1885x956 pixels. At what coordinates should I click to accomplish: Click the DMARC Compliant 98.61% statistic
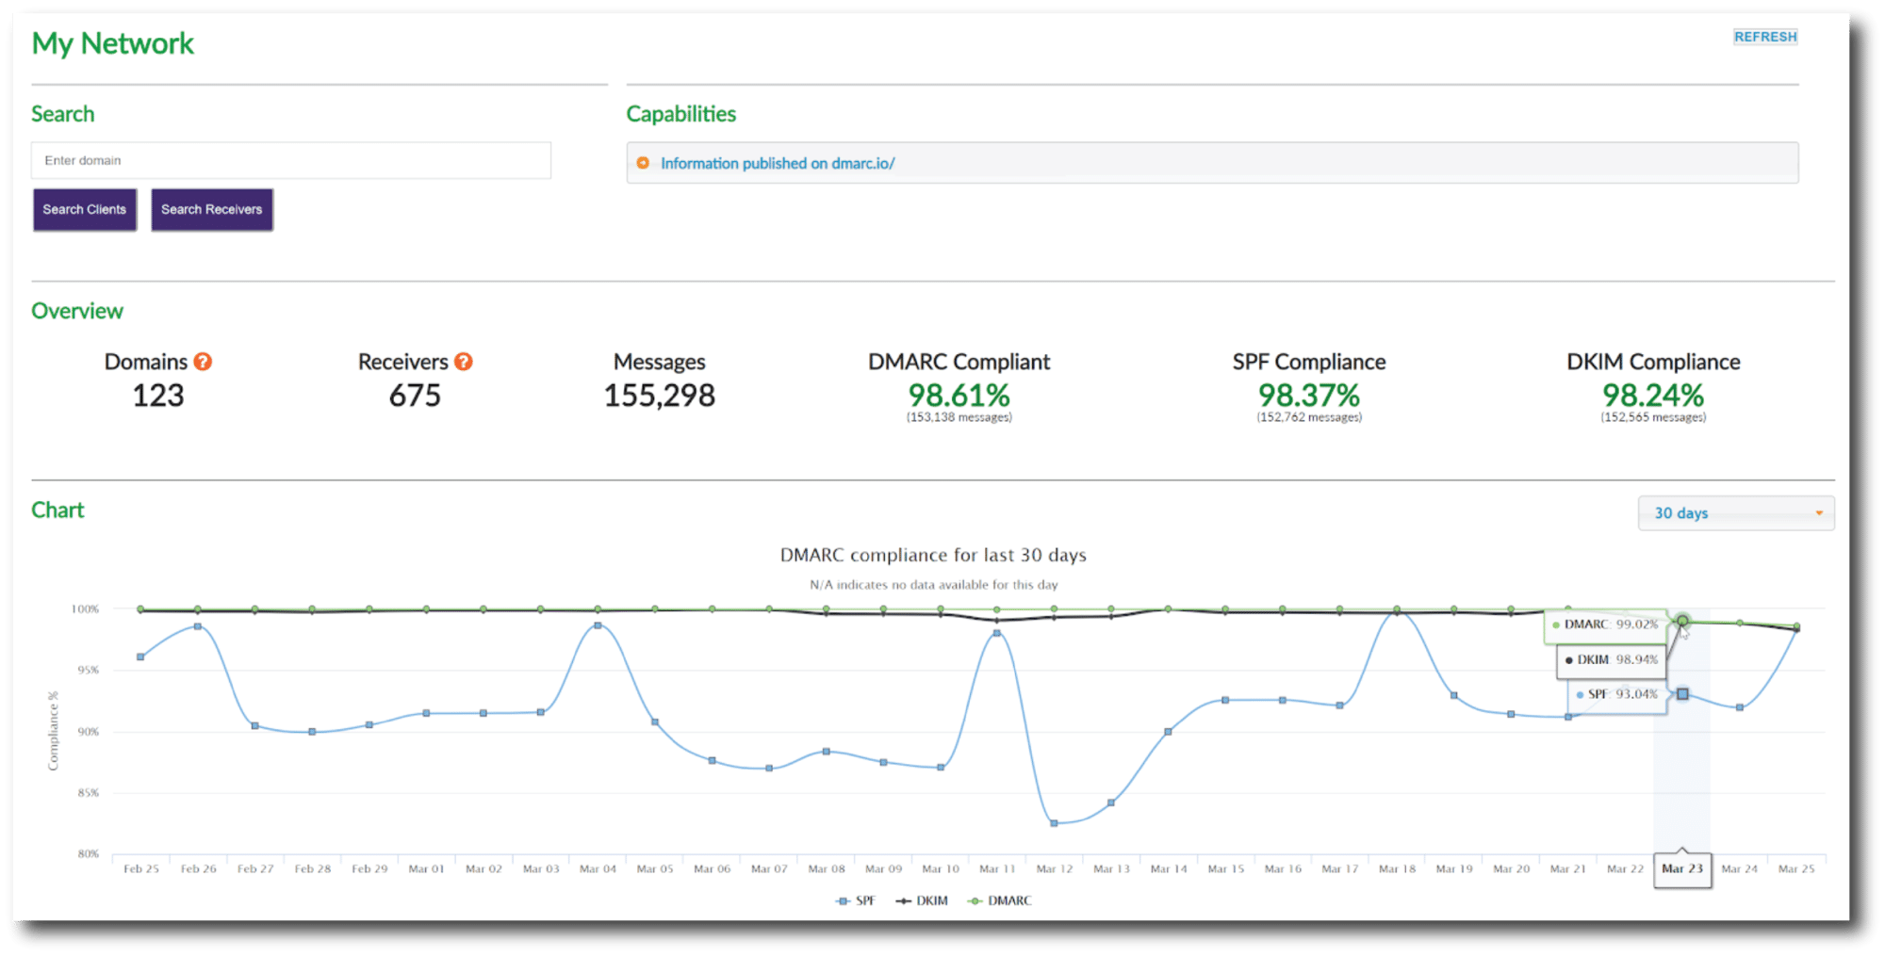pyautogui.click(x=959, y=396)
